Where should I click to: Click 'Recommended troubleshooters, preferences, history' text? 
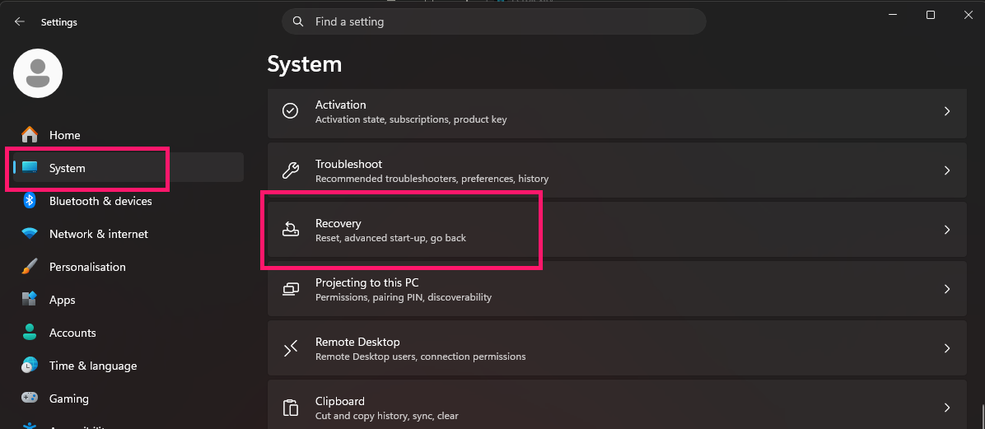point(432,179)
